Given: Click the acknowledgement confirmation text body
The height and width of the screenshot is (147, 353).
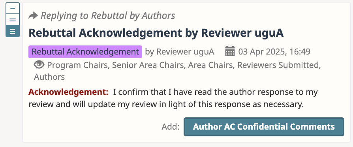Looking at the screenshot, I should [x=173, y=98].
